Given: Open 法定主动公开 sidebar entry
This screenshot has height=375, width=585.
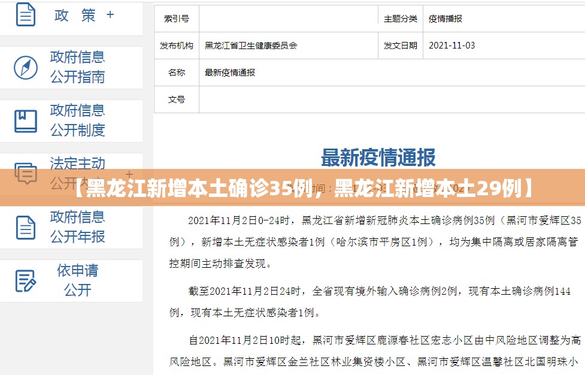Looking at the screenshot, I should click(78, 173).
